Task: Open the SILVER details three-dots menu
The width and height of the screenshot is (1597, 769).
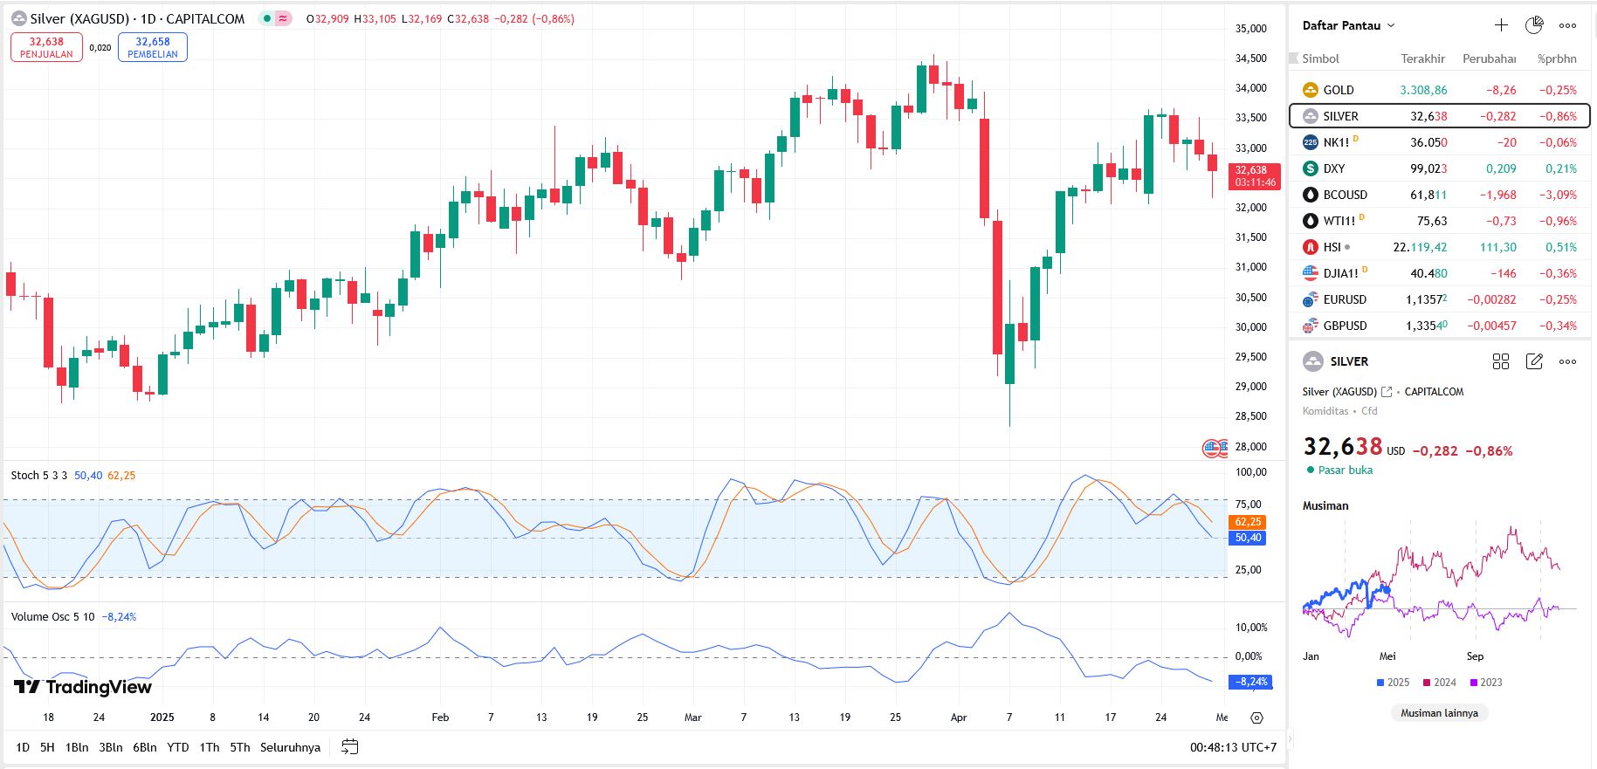Action: click(1568, 361)
